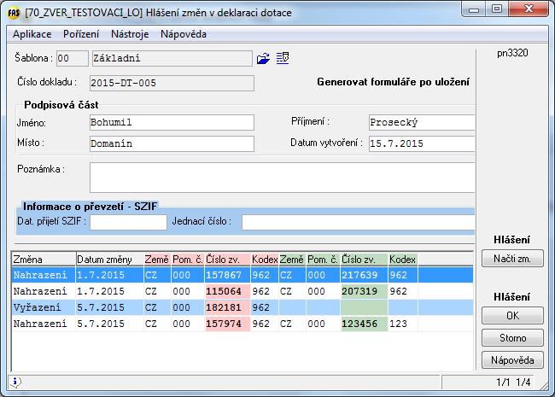This screenshot has height=397, width=555.
Task: Open the Pořízení menu
Action: (x=82, y=34)
